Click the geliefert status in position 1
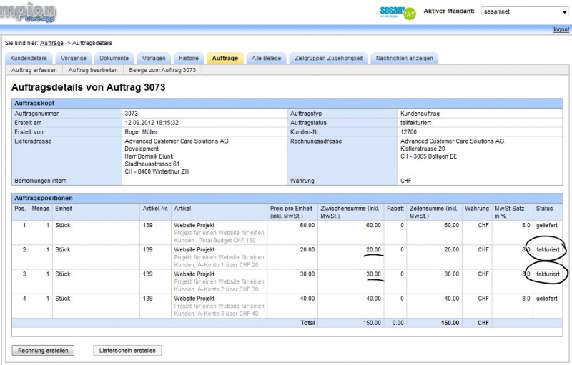The width and height of the screenshot is (572, 365). pos(547,225)
